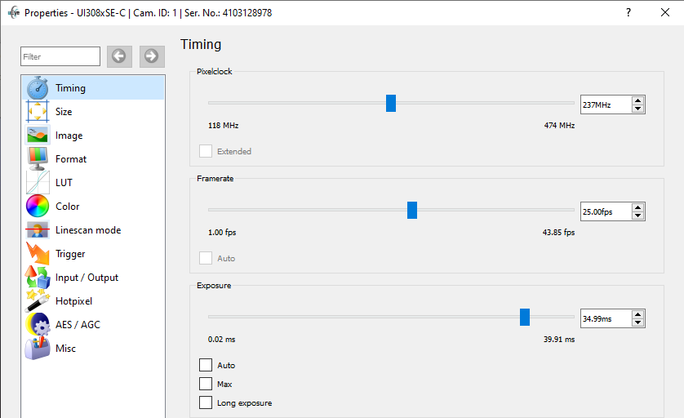Tick the Max exposure checkbox
Image resolution: width=684 pixels, height=418 pixels.
[x=206, y=384]
